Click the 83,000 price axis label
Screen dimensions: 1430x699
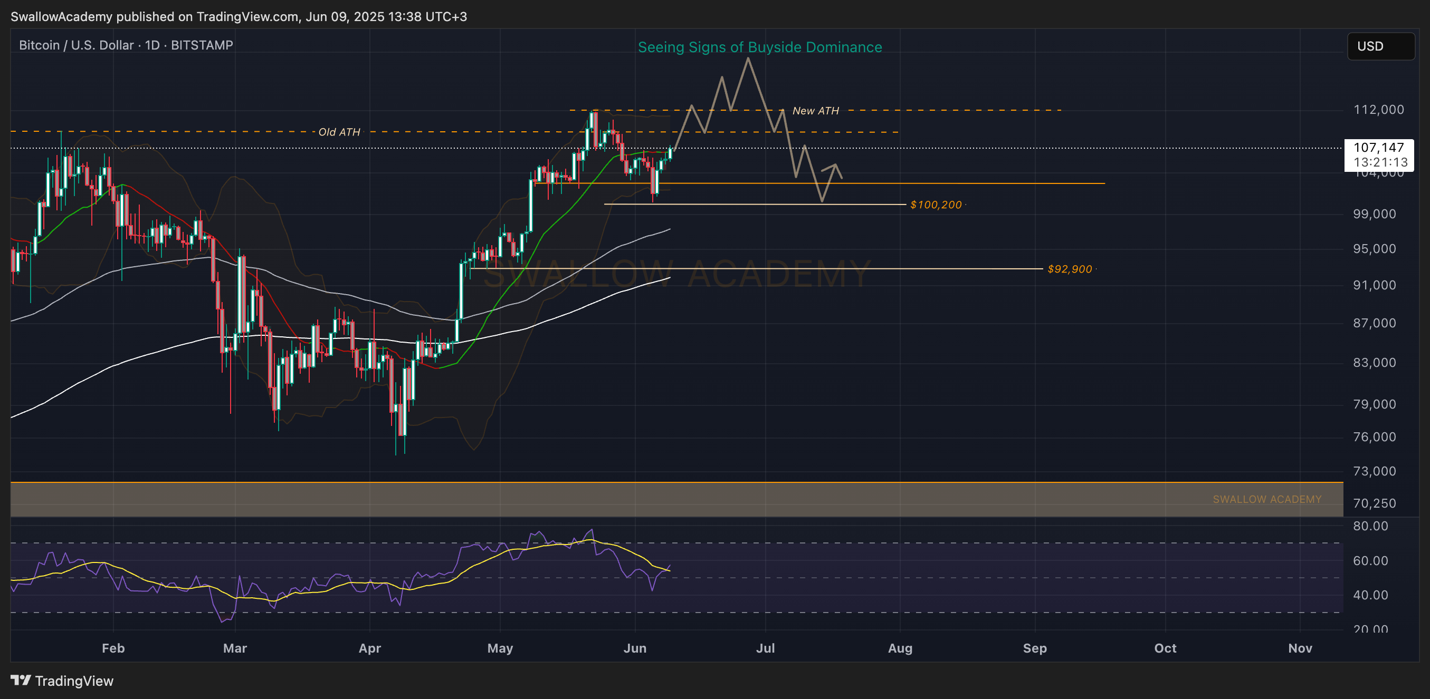1374,362
